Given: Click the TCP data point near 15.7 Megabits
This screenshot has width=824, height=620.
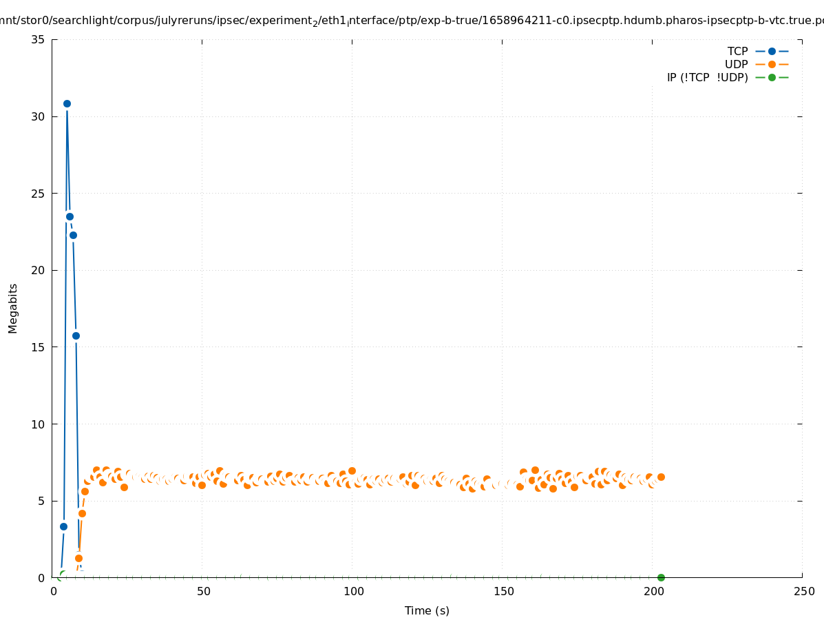Looking at the screenshot, I should click(76, 335).
